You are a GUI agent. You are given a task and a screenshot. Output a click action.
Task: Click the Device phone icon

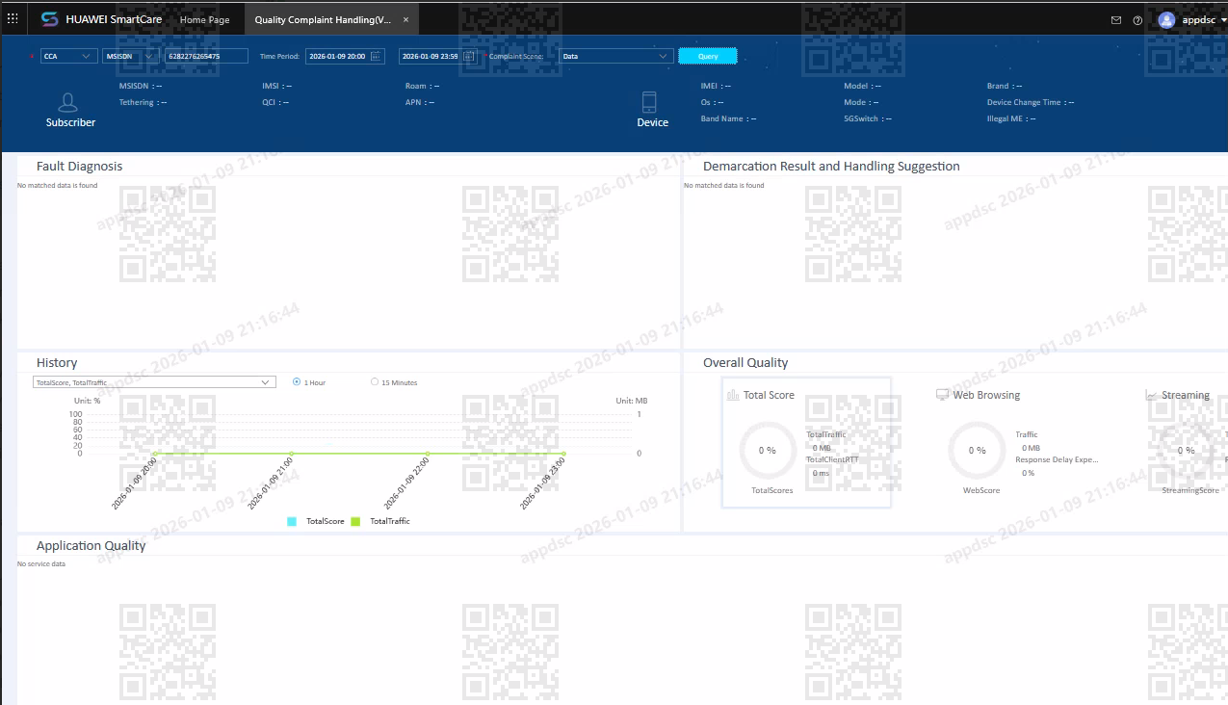click(649, 102)
